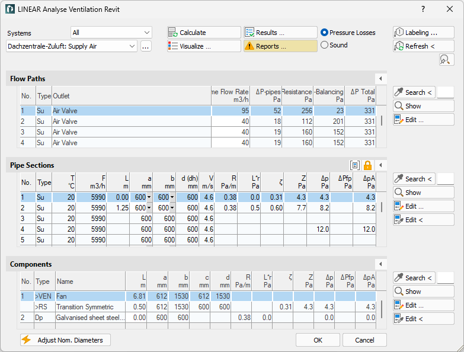Viewport: 464px width, 352px height.
Task: Click the Galvanised sheet steel component row
Action: tap(198, 318)
